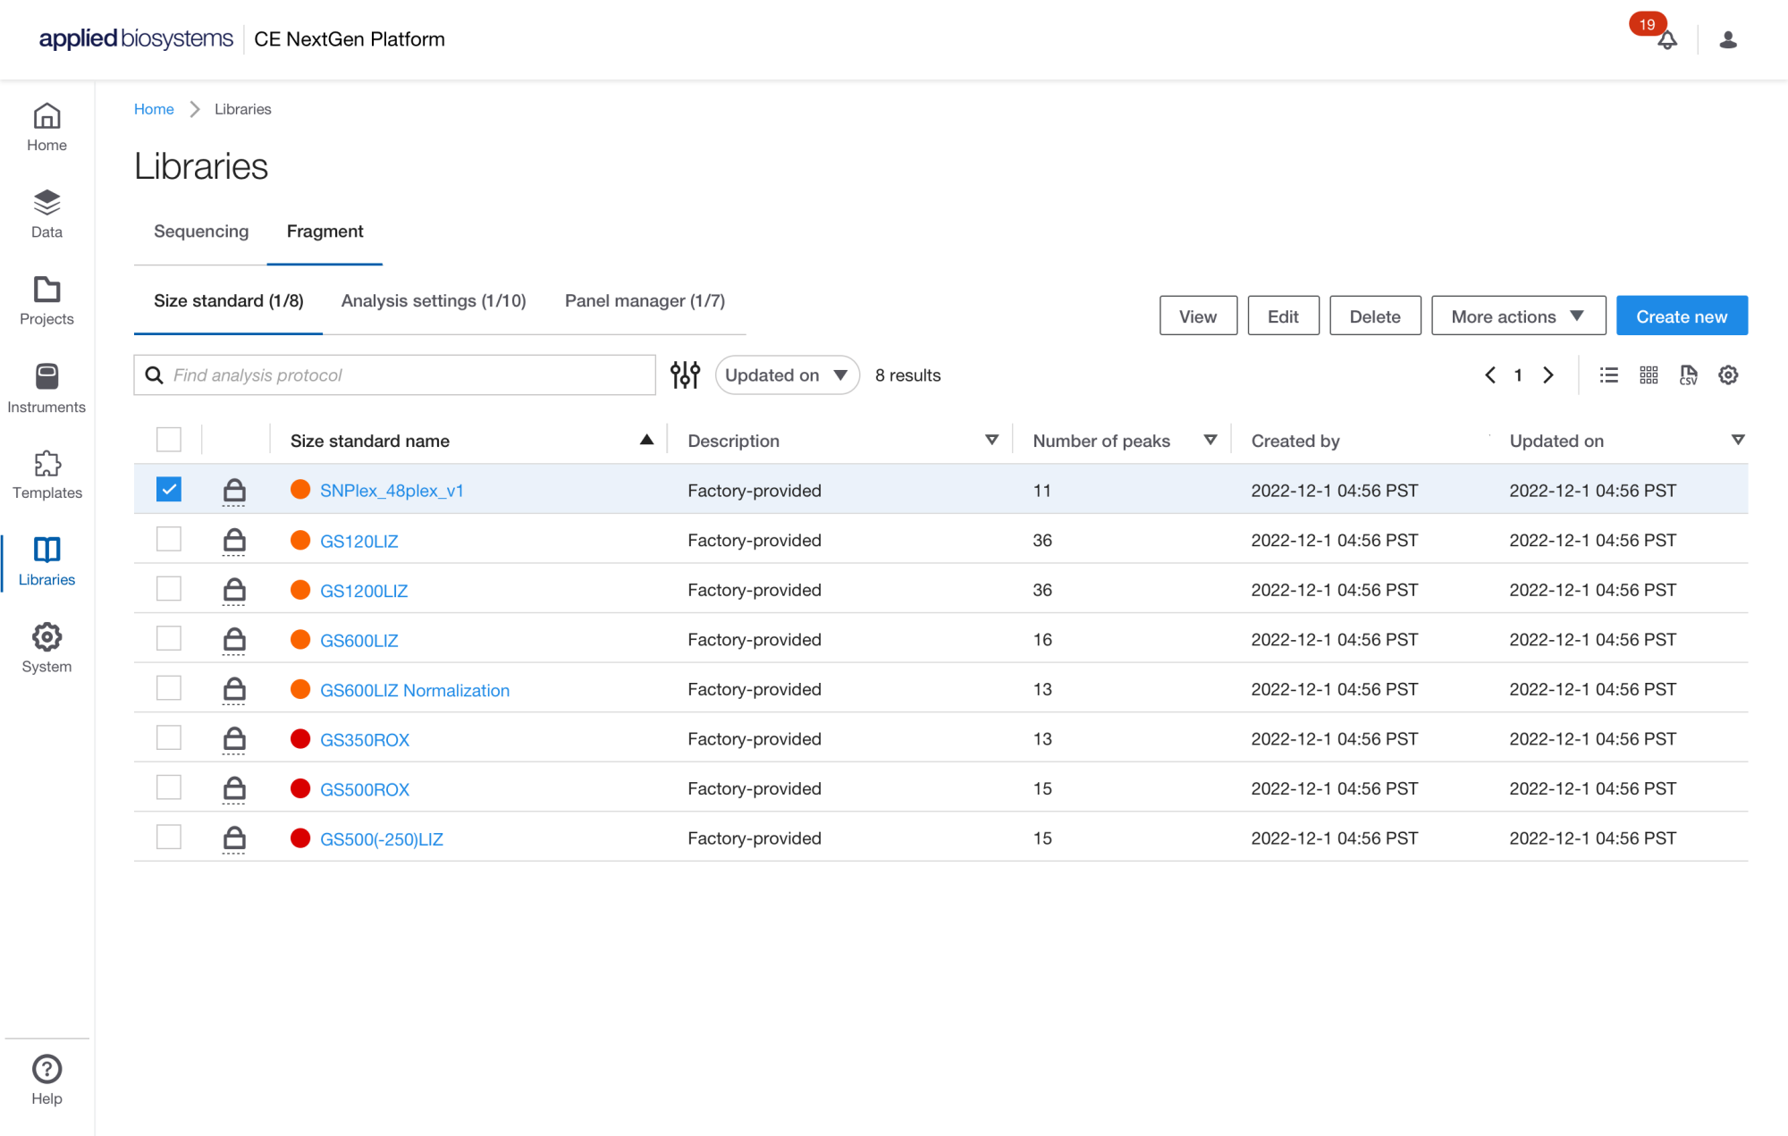Open Number of peaks column filter

point(1210,440)
